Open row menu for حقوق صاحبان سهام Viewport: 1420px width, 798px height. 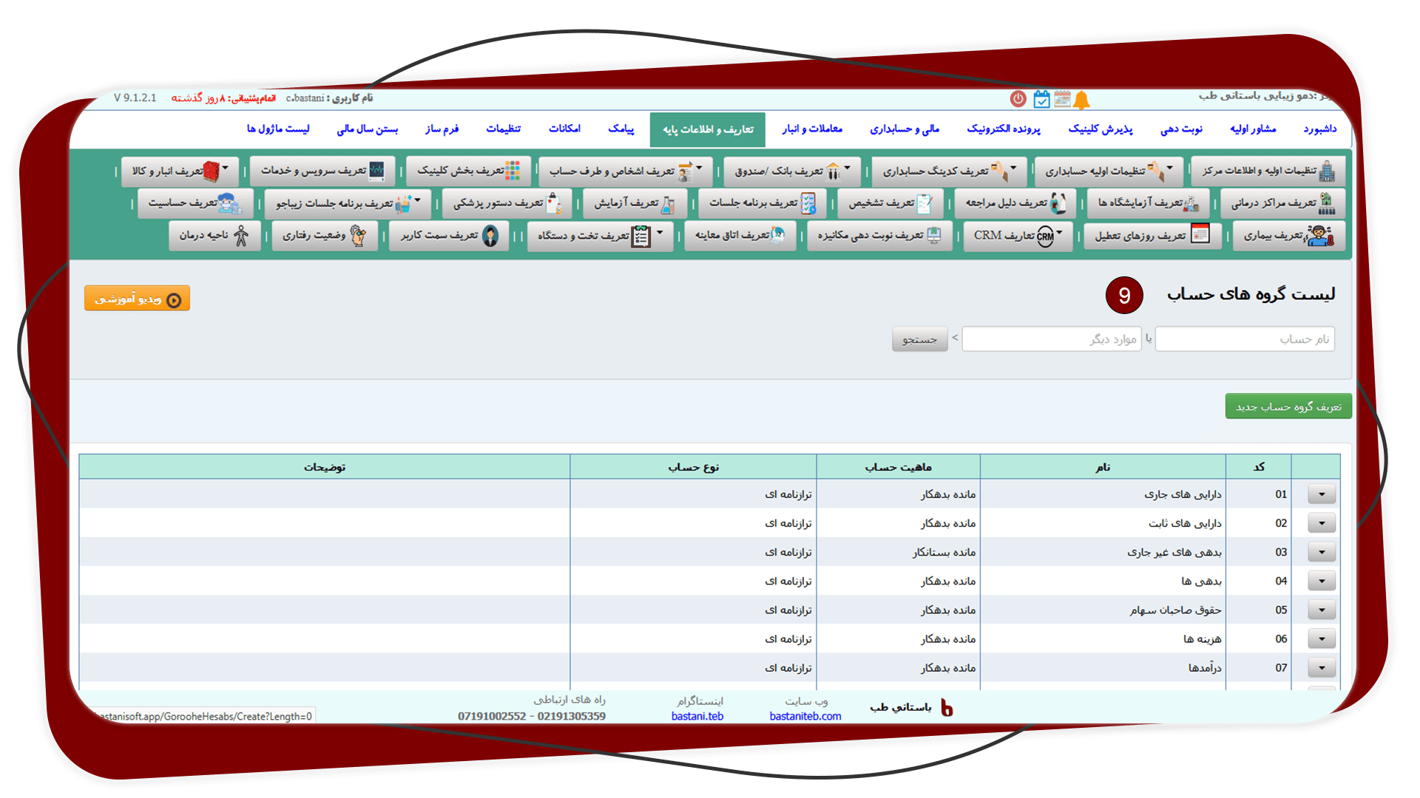point(1321,610)
